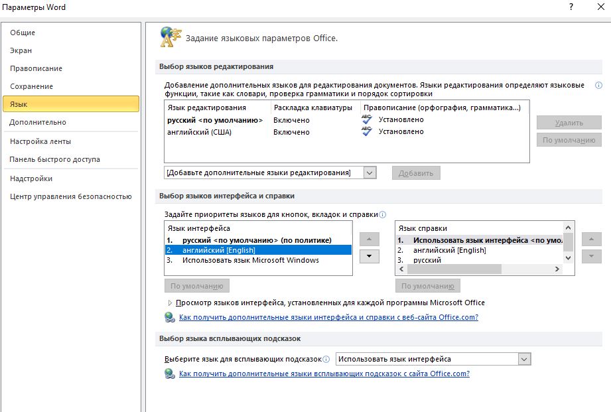Image resolution: width=611 pixels, height=412 pixels.
Task: Click help list scroll down arrow
Action: (x=568, y=257)
